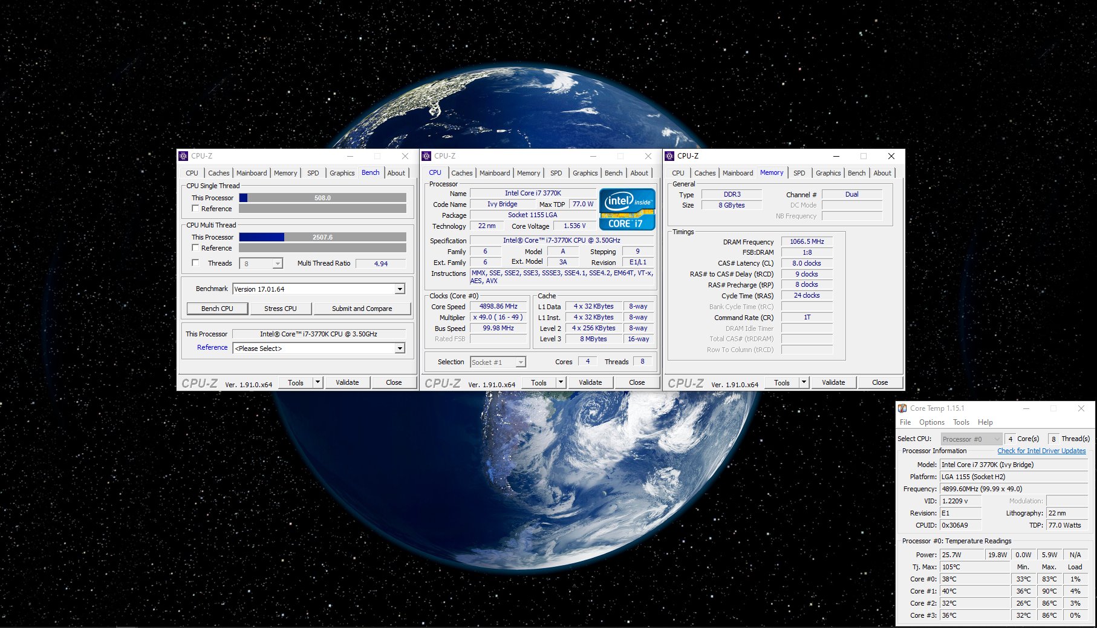Click the multi thread score bar showing 2507.6
The image size is (1097, 628).
tap(322, 237)
